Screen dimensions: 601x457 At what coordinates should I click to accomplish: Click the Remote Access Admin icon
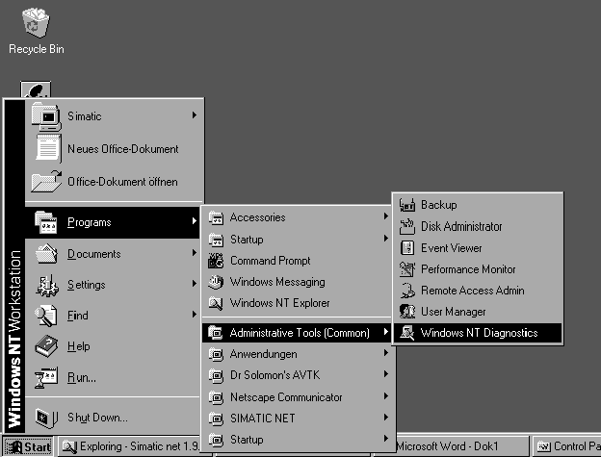pyautogui.click(x=407, y=291)
